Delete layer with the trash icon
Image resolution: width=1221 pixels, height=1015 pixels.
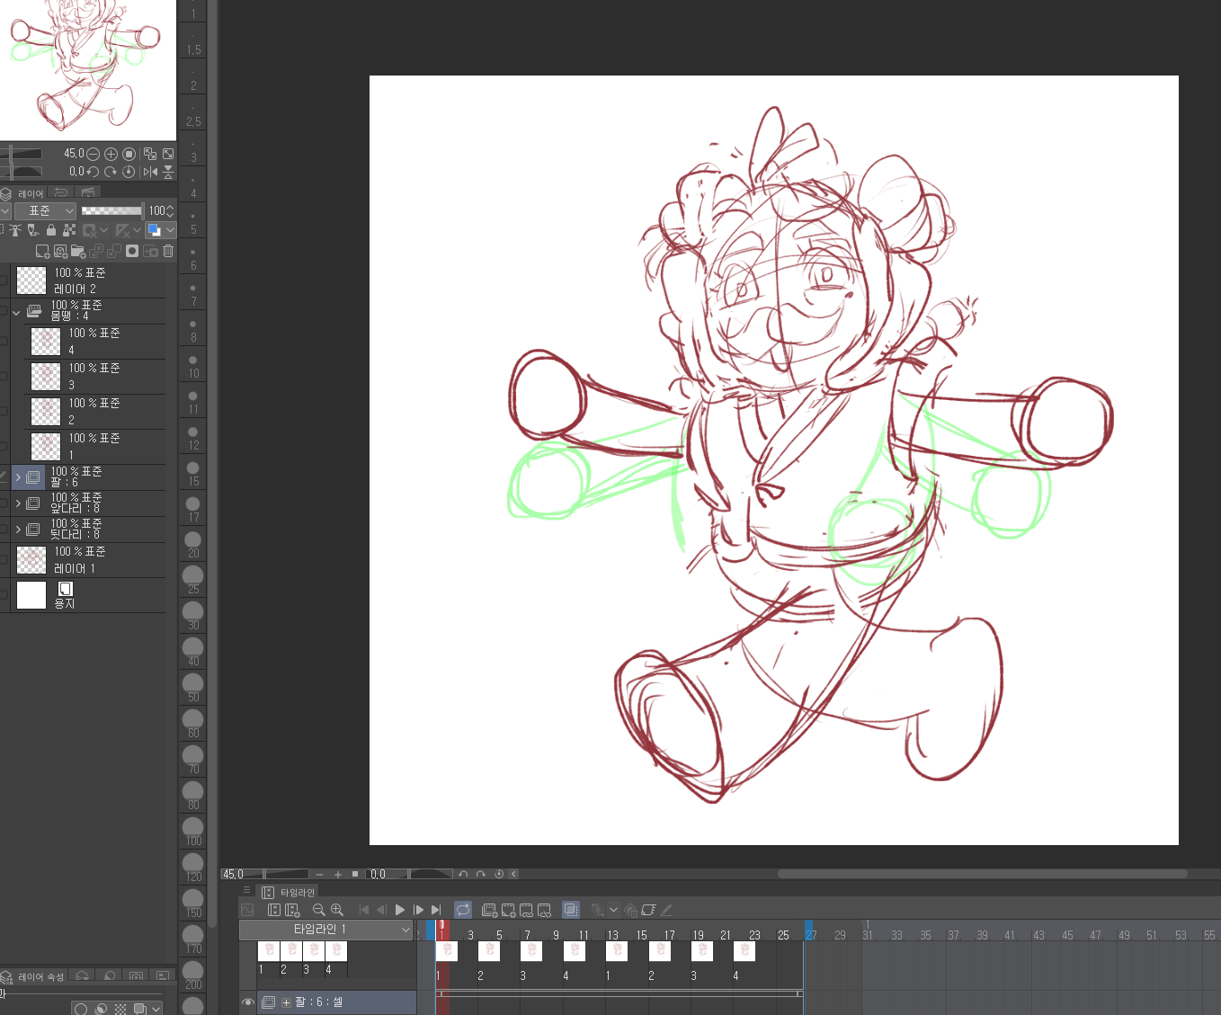(x=168, y=252)
